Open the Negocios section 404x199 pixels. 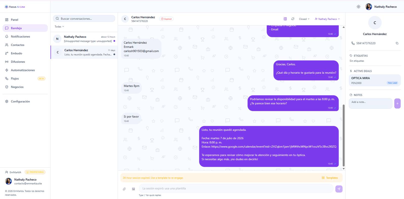point(25,87)
